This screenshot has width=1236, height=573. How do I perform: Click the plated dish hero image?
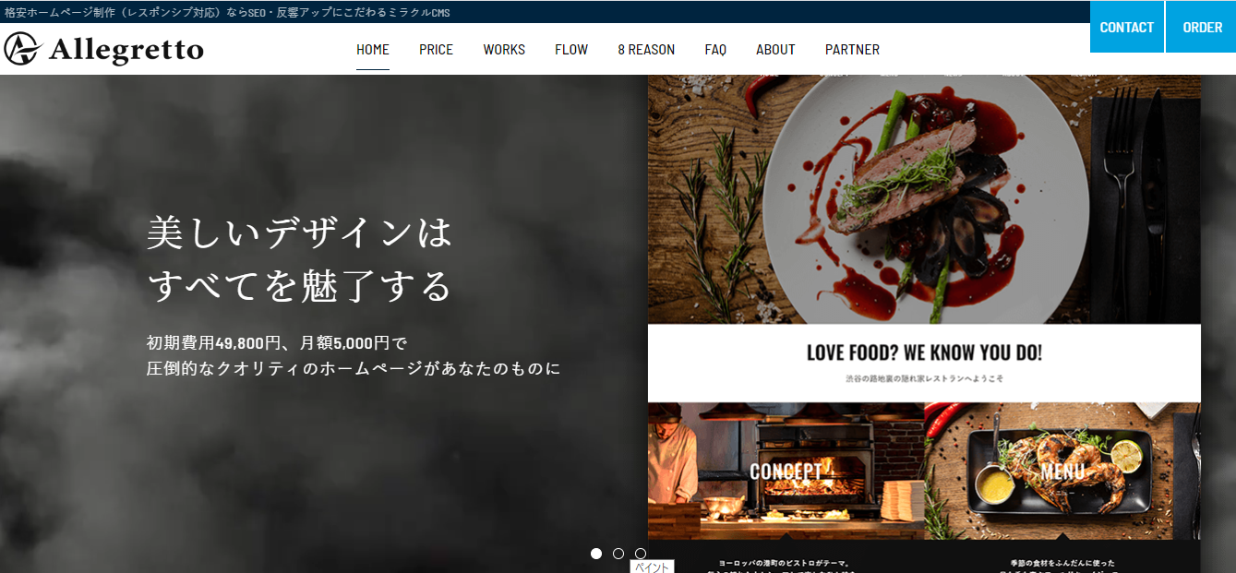pos(924,199)
